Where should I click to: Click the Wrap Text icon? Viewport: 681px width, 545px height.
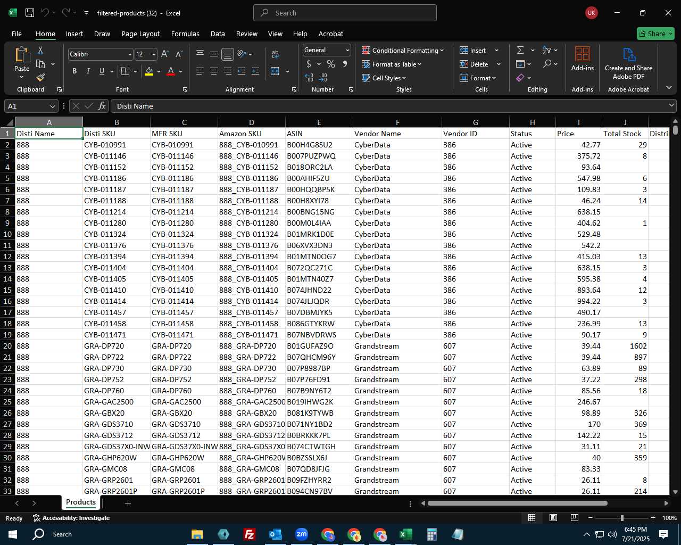click(x=276, y=54)
